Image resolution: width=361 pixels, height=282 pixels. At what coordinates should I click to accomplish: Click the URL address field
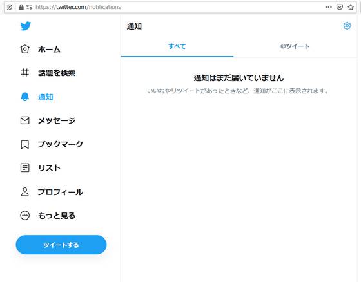(180, 7)
